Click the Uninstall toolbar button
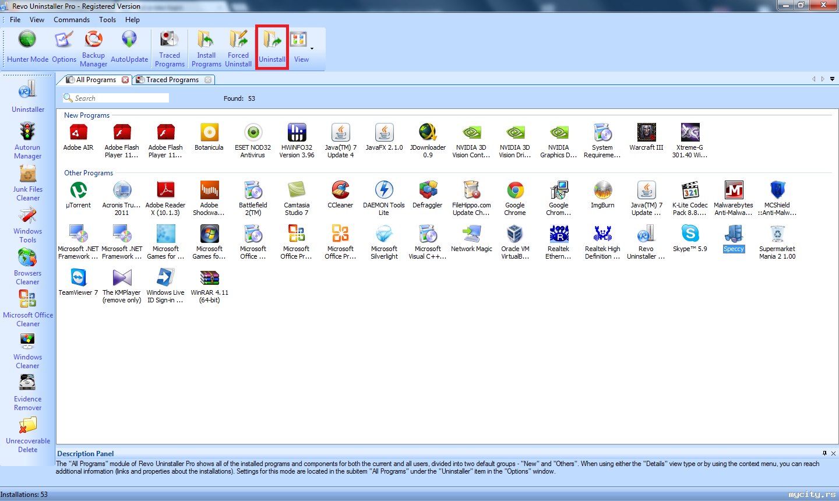The image size is (839, 501). (x=272, y=47)
